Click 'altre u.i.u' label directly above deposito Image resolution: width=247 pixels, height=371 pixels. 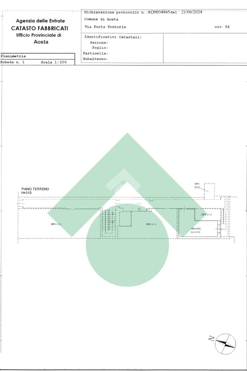(206, 214)
